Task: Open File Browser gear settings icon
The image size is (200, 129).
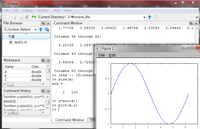Action: [x=47, y=30]
